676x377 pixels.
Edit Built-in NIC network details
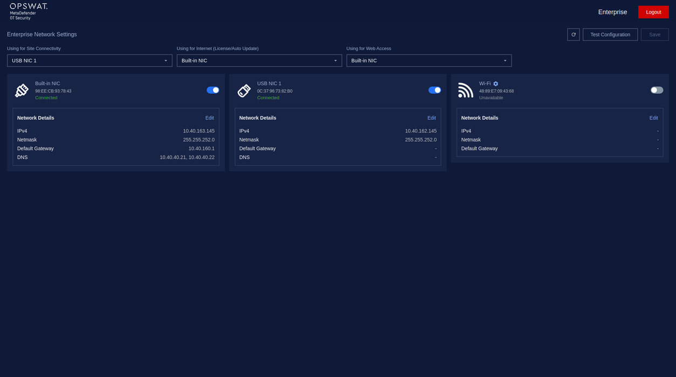point(209,118)
